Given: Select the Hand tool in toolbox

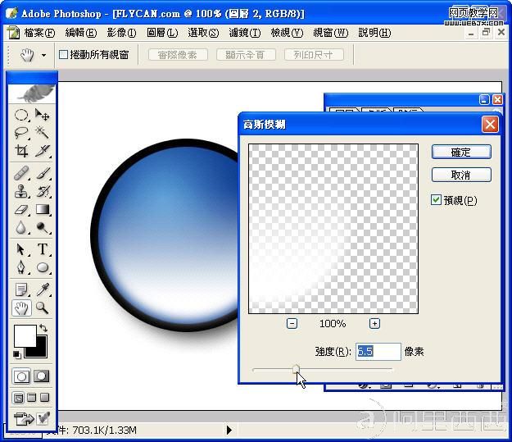Looking at the screenshot, I should pyautogui.click(x=21, y=308).
